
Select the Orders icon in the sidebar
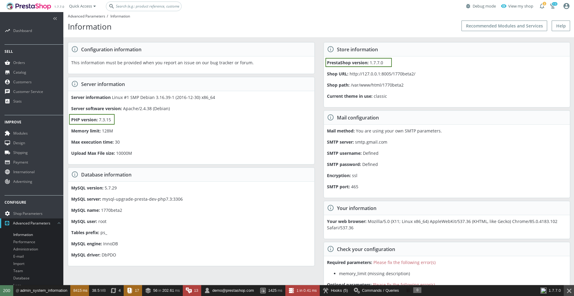[x=8, y=62]
